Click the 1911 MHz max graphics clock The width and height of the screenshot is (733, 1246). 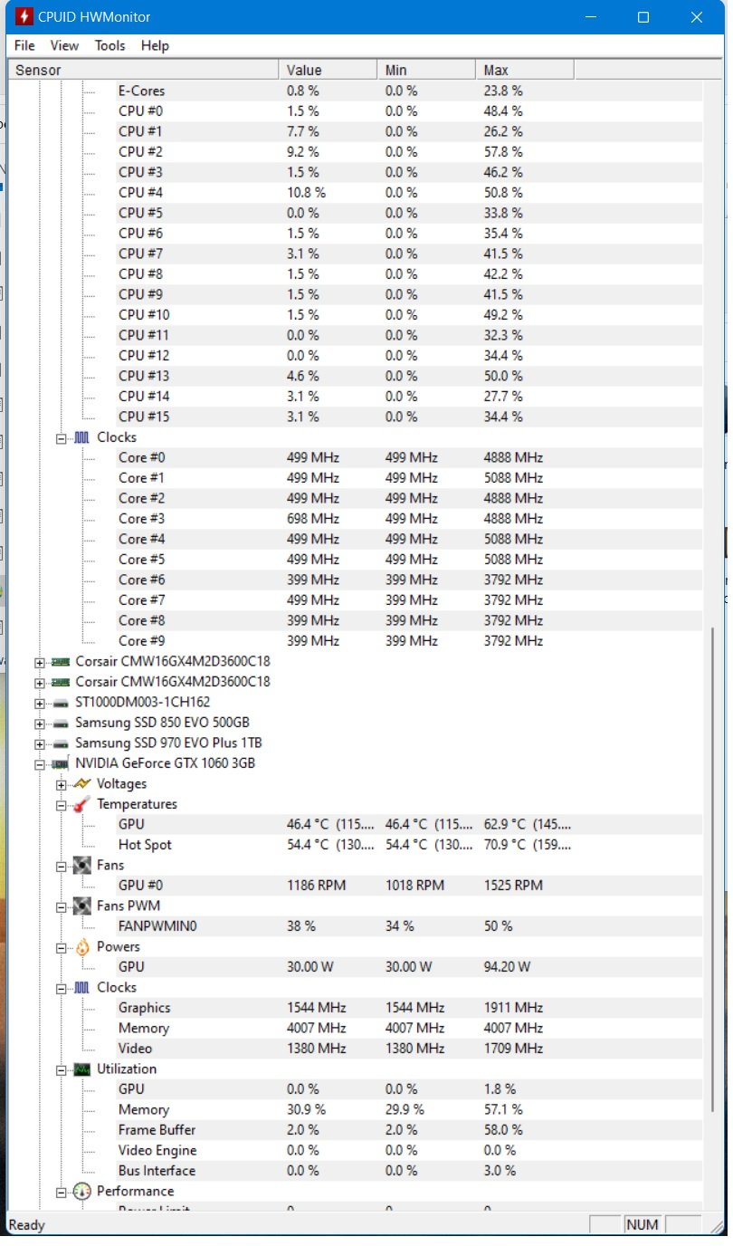tap(513, 1008)
